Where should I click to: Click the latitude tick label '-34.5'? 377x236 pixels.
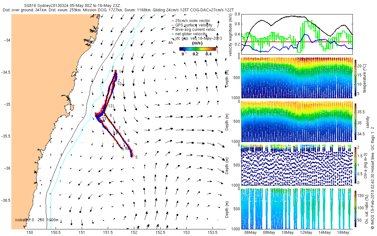(x=6, y=72)
